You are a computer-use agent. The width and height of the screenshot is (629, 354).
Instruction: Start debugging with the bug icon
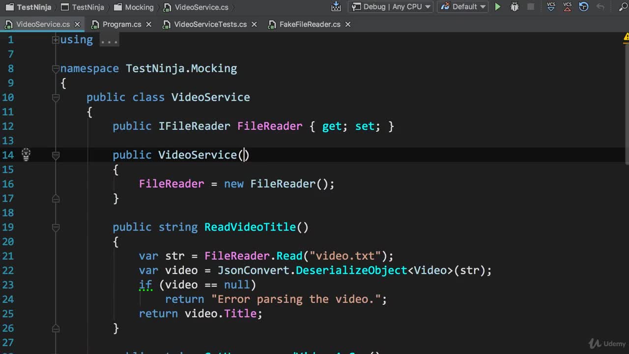[x=515, y=7]
